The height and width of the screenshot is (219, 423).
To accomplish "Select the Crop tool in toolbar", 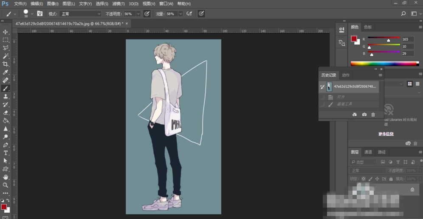I will [6, 64].
